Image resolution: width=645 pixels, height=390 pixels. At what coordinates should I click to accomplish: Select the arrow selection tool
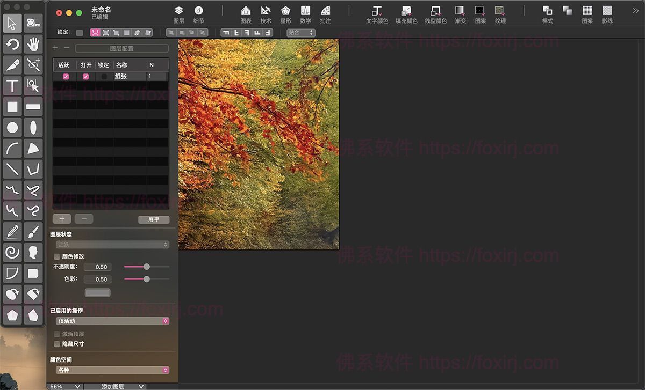(12, 23)
